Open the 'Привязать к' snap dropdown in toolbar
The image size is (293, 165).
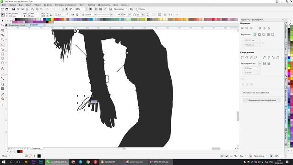point(126,9)
